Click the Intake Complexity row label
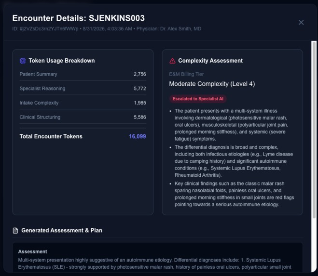318x276 pixels. (x=39, y=103)
